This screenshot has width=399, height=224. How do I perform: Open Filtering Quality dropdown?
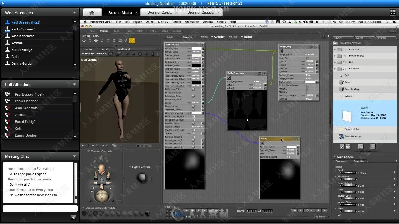[310, 99]
